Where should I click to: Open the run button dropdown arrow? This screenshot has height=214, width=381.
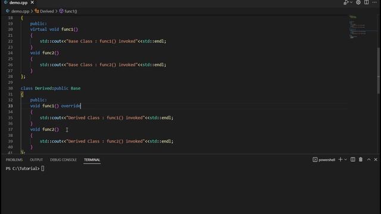(x=351, y=2)
